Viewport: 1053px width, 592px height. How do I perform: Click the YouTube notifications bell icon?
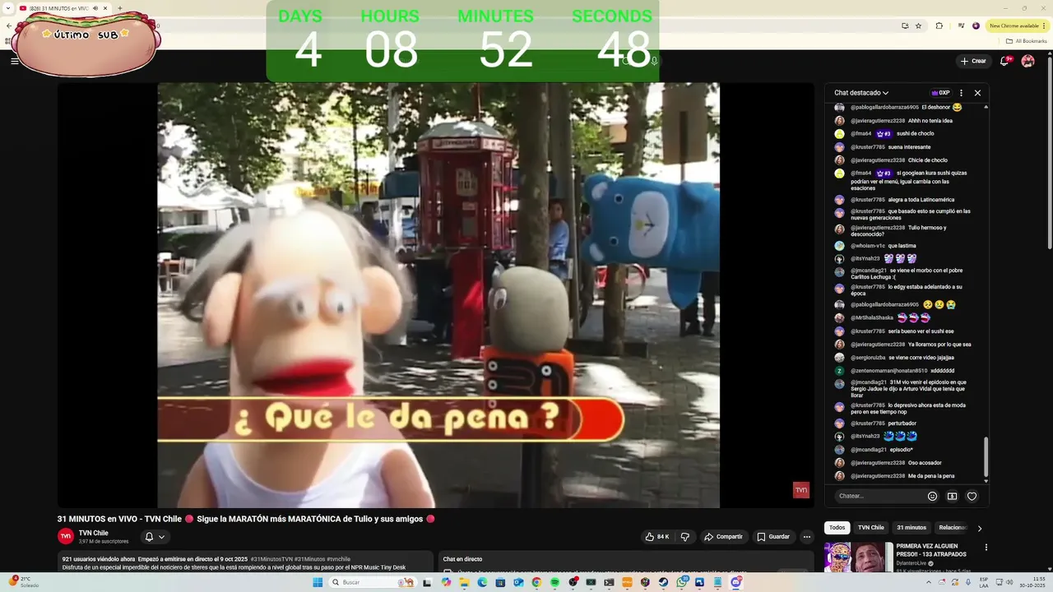click(x=1004, y=61)
